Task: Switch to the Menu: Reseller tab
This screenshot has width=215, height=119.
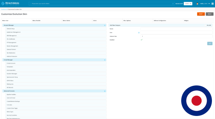Action: click(x=47, y=20)
